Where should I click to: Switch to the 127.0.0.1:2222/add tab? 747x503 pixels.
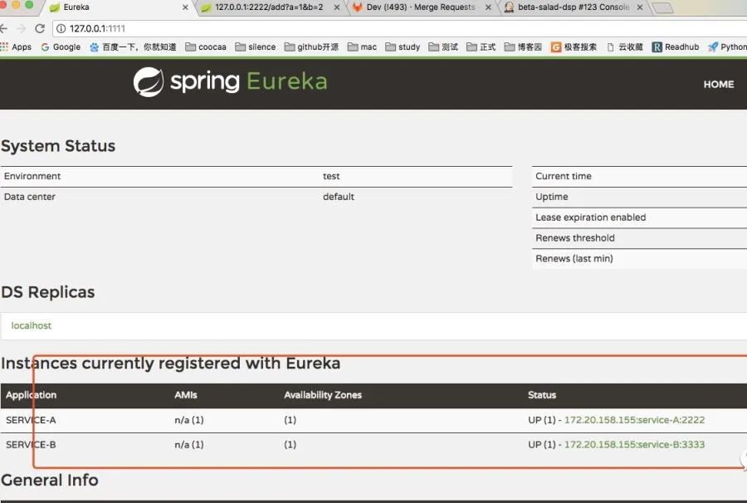[269, 7]
